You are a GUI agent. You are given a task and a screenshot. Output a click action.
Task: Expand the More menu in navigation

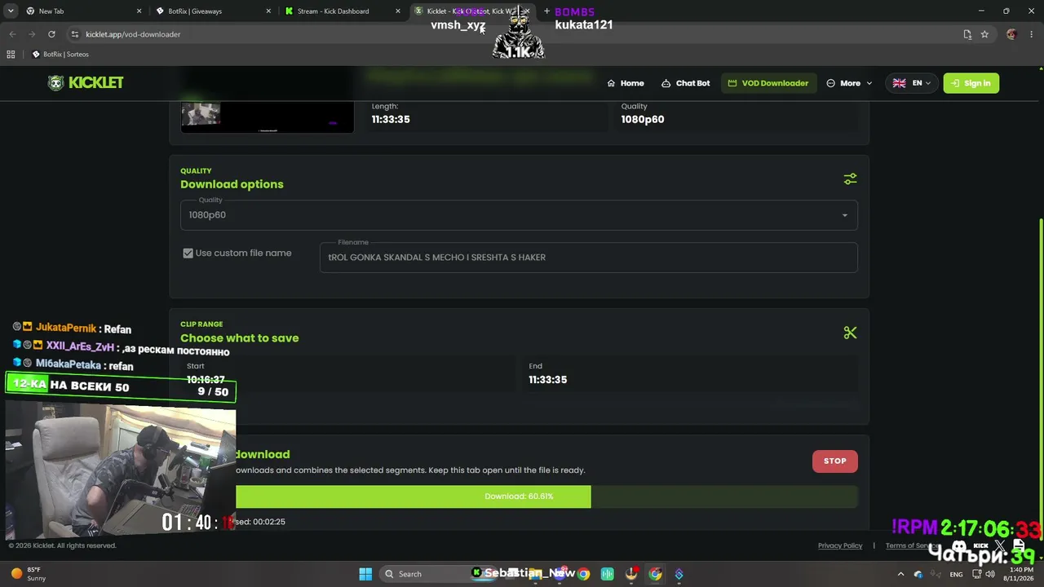click(849, 83)
